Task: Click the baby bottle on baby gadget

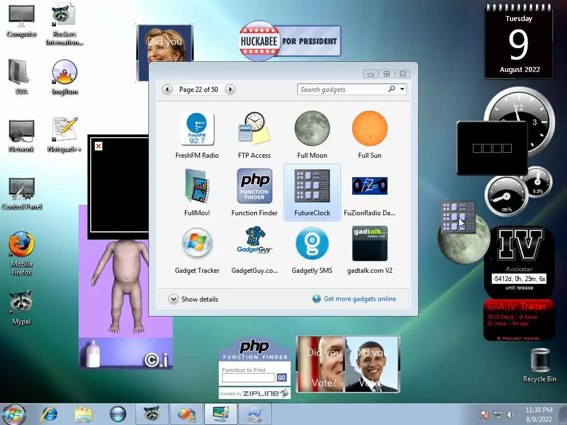Action: pos(92,354)
